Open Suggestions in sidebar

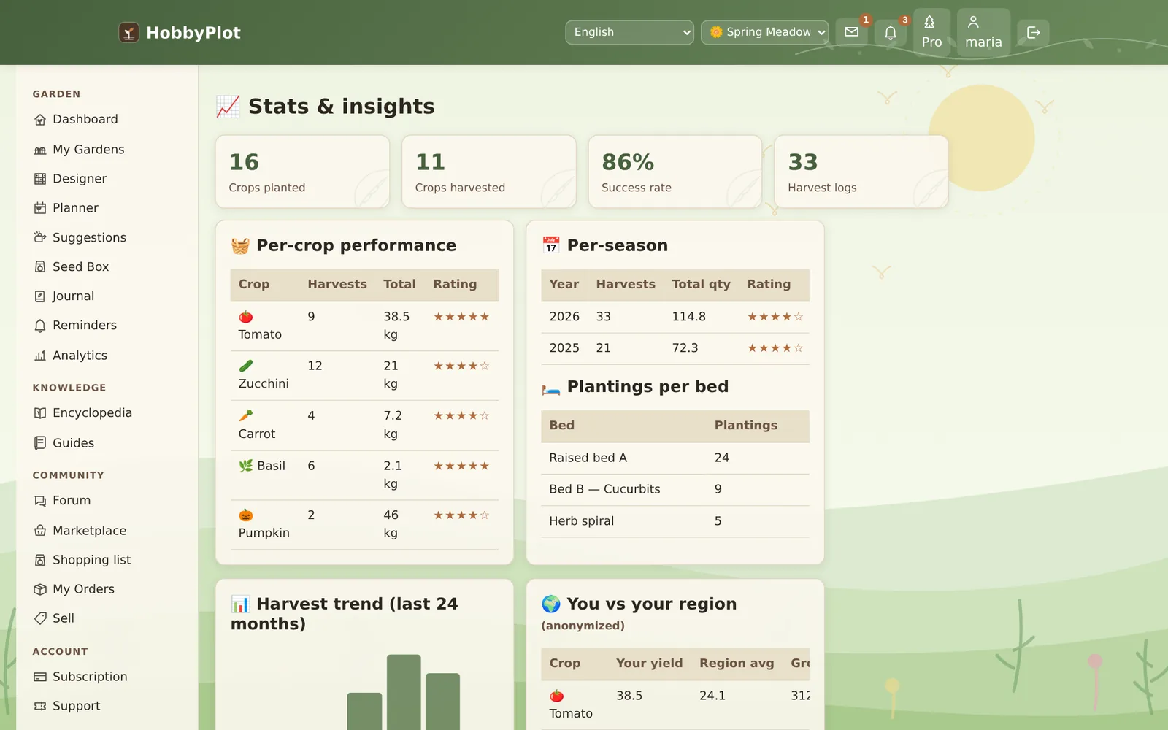107,237
